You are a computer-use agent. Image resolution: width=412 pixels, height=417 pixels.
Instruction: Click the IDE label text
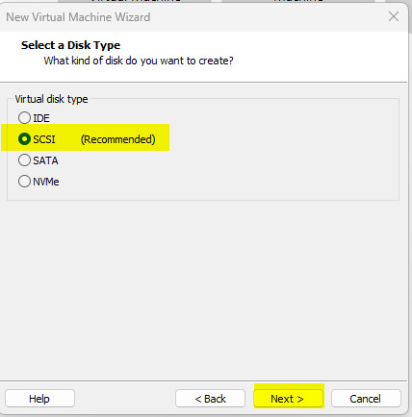pyautogui.click(x=41, y=118)
